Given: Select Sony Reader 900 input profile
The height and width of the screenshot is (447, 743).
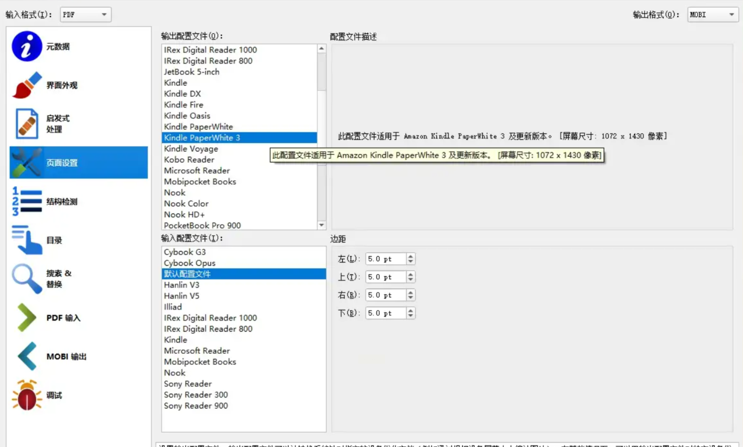Looking at the screenshot, I should (196, 406).
